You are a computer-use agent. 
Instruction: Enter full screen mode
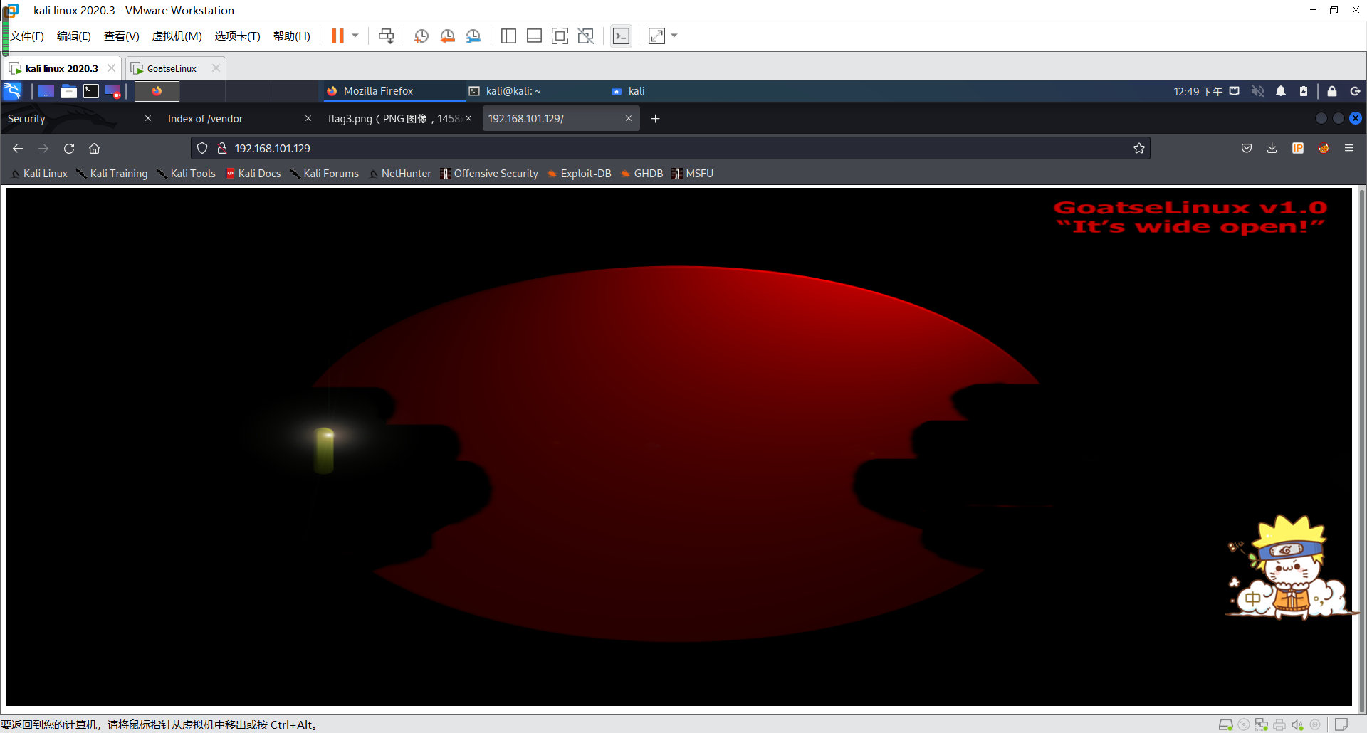click(560, 36)
